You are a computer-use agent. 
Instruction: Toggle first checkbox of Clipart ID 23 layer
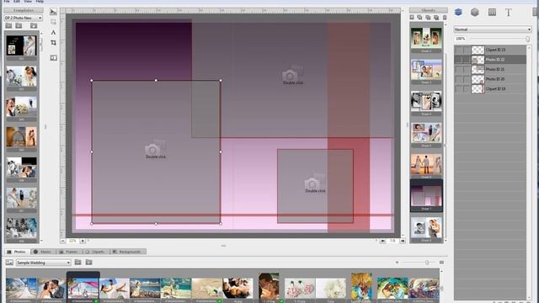tap(459, 50)
